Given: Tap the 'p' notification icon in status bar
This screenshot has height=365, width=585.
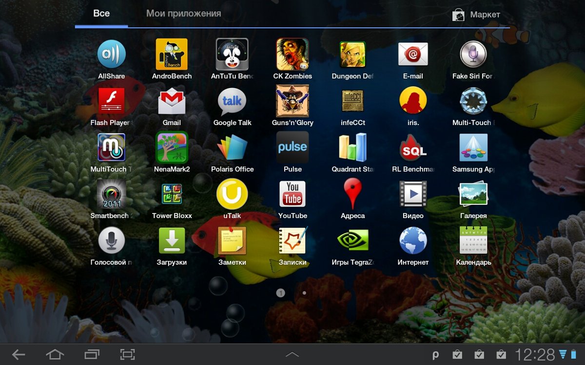Looking at the screenshot, I should [435, 355].
